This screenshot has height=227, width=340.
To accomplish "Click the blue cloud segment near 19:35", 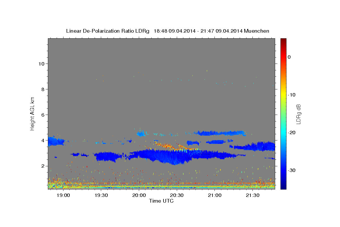I will pos(108,157).
